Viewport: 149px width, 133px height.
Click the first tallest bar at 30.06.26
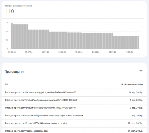[x=12, y=36]
